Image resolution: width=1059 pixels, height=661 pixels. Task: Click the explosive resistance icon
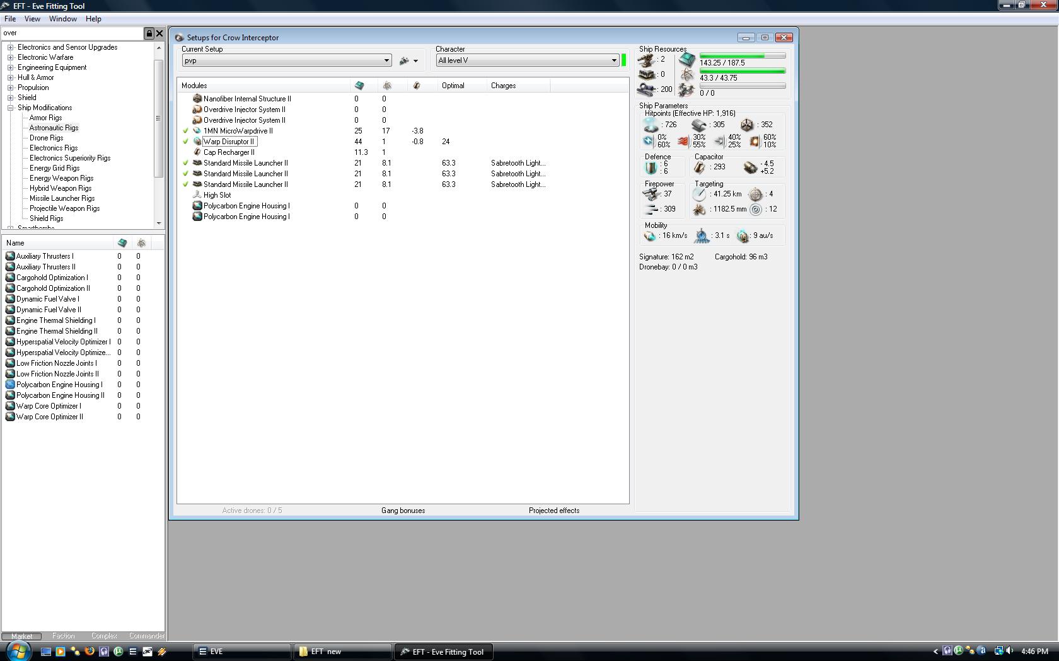[755, 141]
